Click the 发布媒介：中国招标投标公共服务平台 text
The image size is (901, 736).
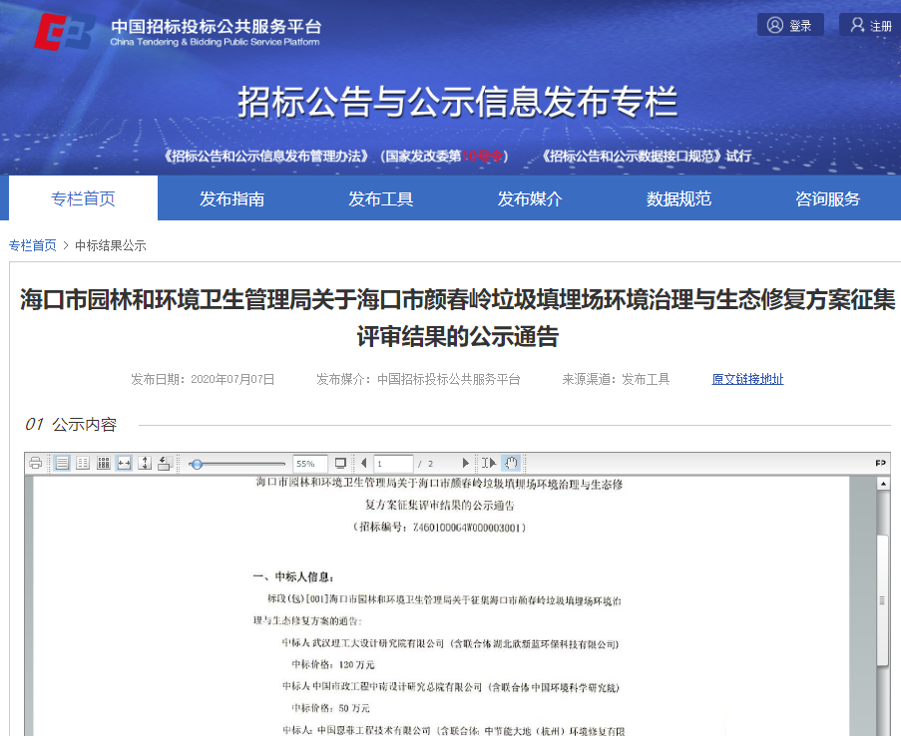click(418, 379)
